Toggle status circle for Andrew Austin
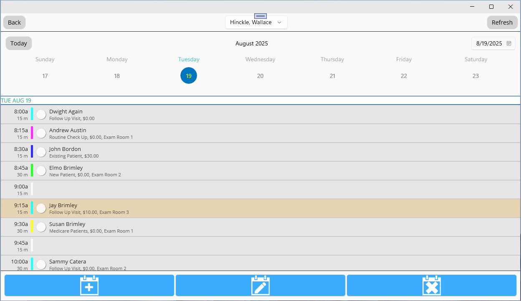 pos(41,133)
